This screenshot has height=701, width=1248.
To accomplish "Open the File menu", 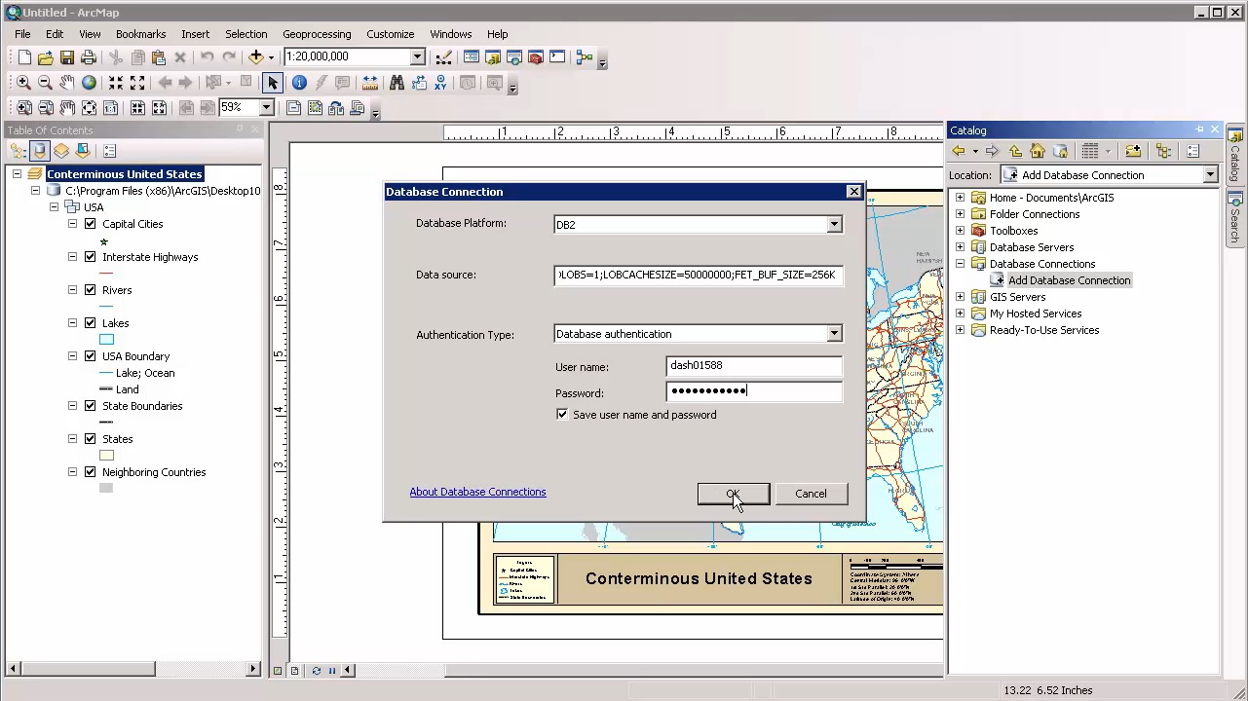I will tap(22, 34).
